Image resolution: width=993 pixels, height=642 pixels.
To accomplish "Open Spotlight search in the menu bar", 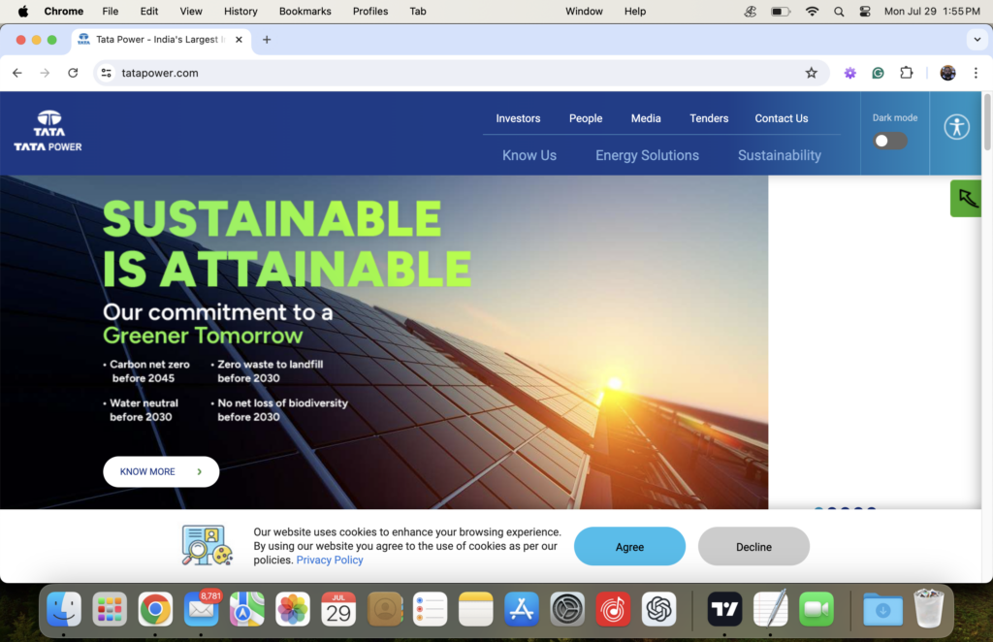I will 839,12.
